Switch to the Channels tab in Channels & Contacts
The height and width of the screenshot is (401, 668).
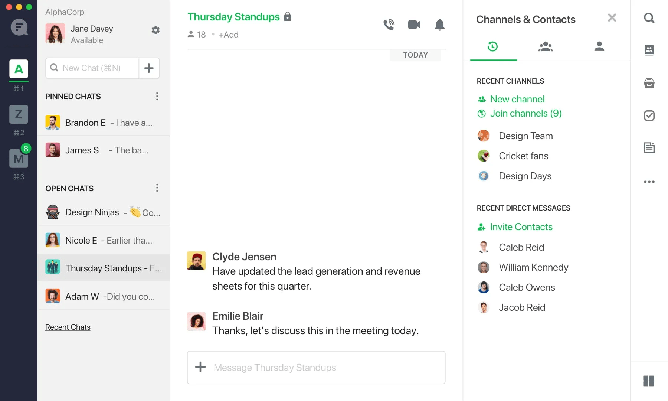tap(545, 46)
